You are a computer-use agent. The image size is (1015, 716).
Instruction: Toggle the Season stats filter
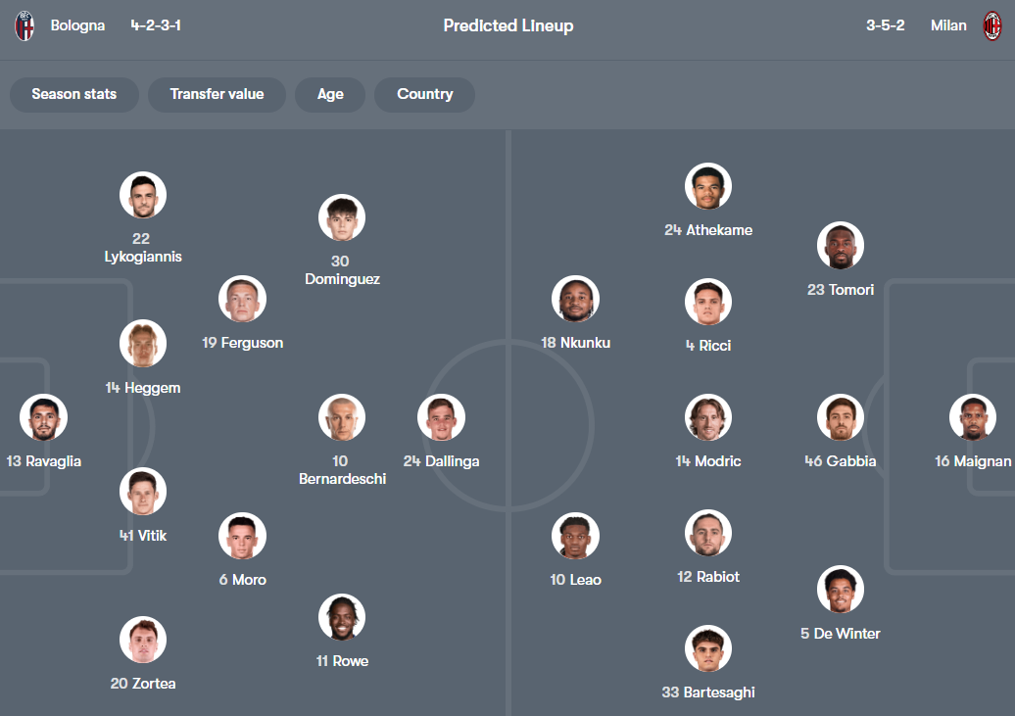click(x=74, y=95)
